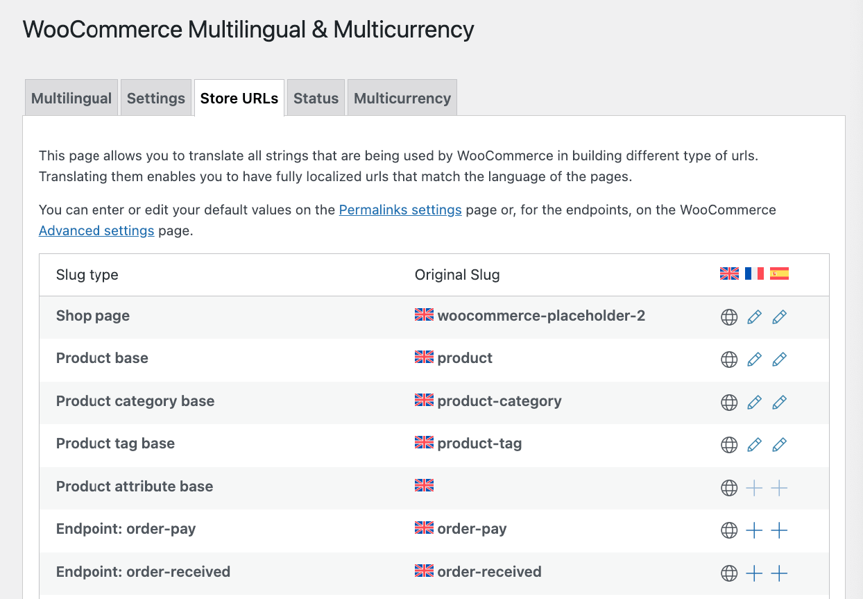Select the Store URLs tab

[x=239, y=98]
